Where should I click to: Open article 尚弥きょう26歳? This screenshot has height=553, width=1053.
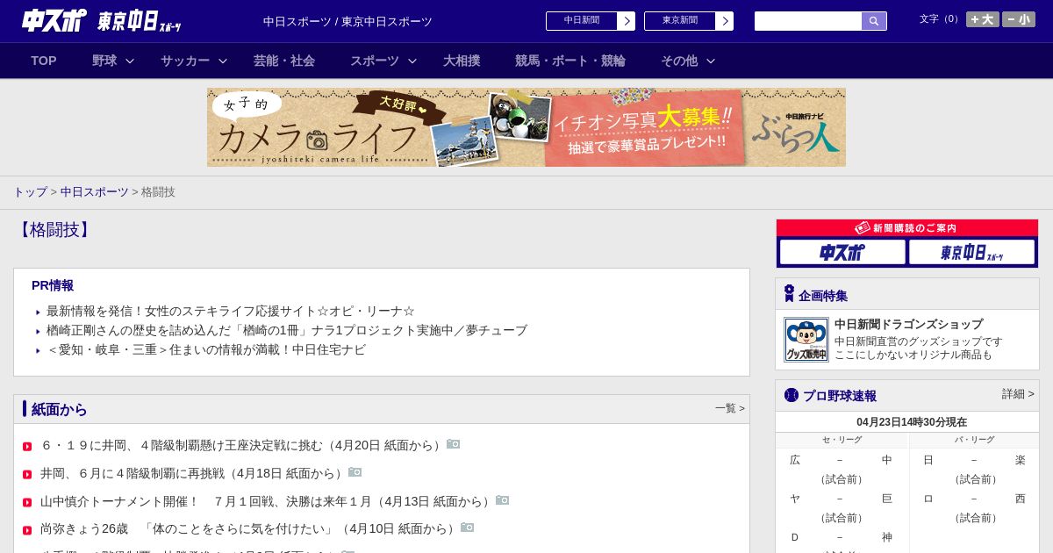[249, 528]
